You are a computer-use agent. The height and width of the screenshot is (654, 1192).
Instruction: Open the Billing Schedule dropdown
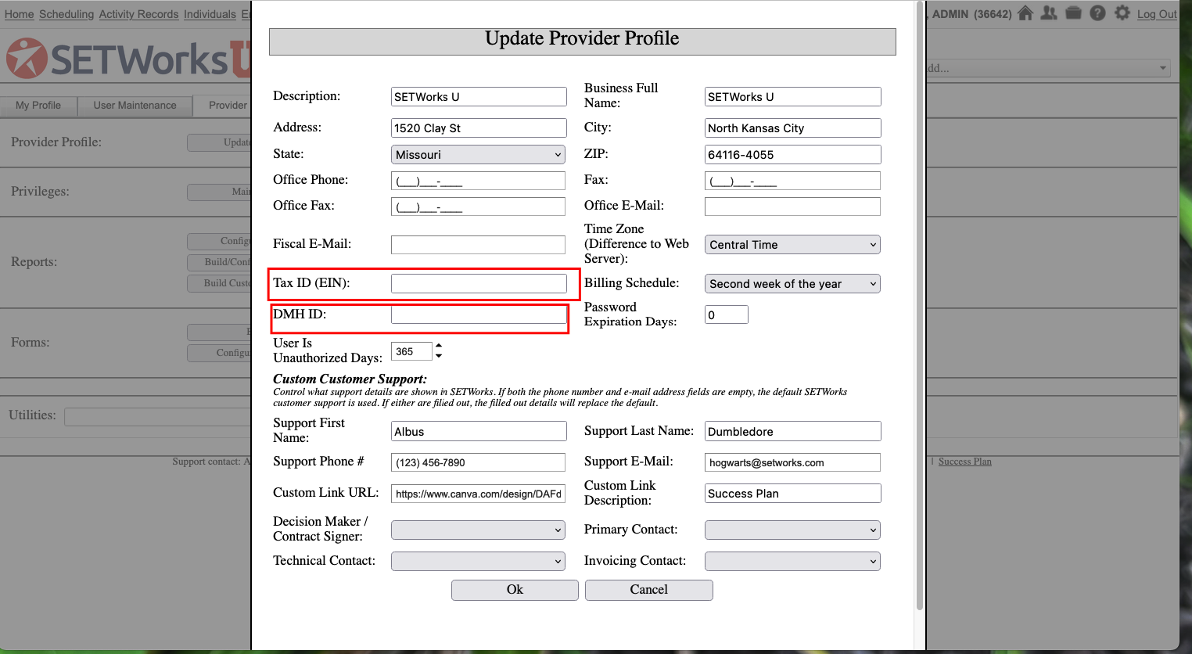click(x=792, y=284)
